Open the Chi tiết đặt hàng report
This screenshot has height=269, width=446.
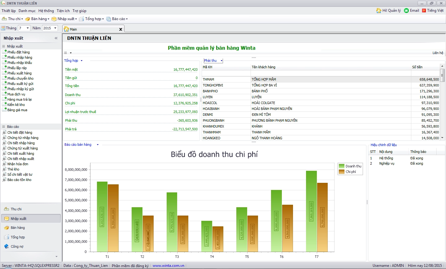click(x=20, y=132)
